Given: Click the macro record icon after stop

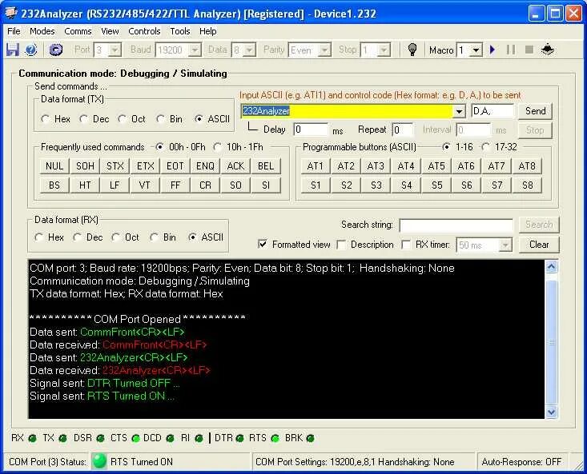Looking at the screenshot, I should click(x=548, y=50).
